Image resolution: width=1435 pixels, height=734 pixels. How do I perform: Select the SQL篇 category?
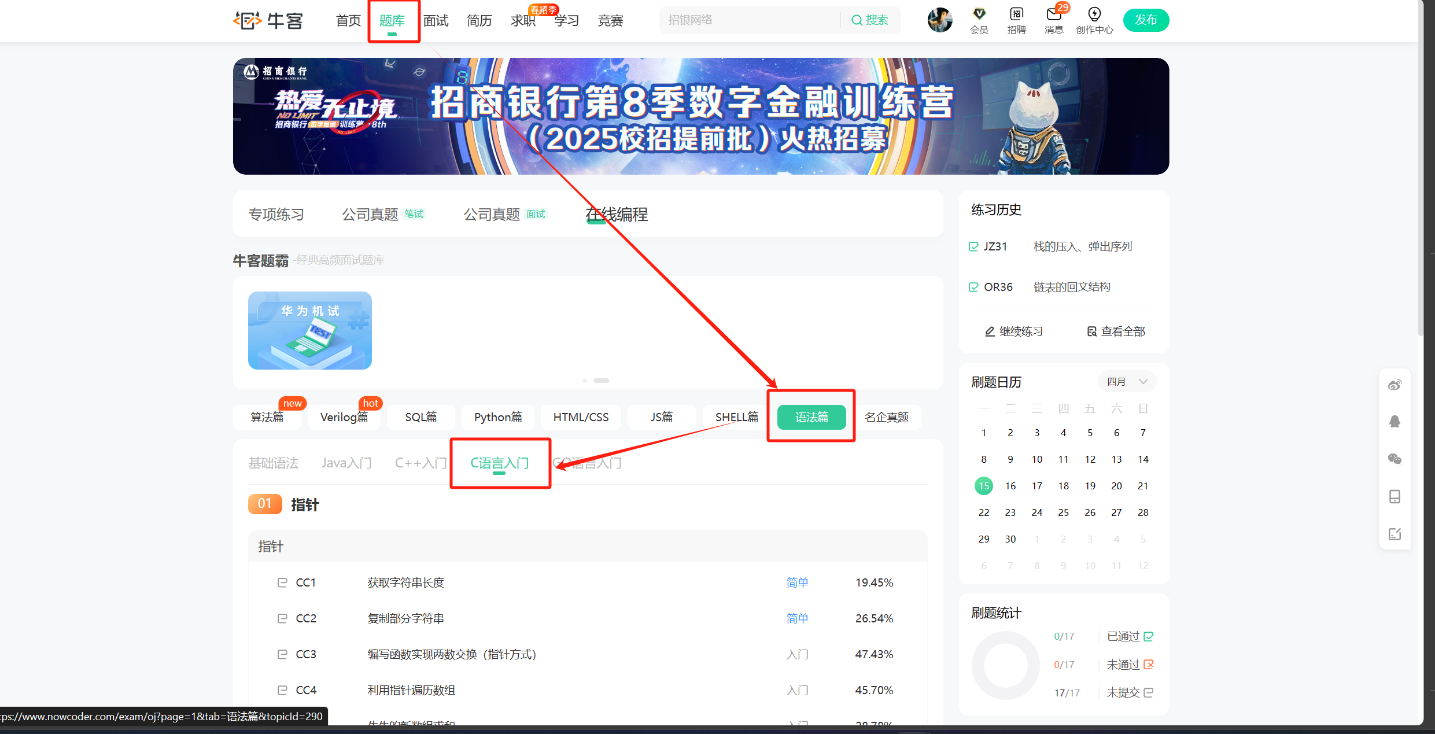click(421, 417)
